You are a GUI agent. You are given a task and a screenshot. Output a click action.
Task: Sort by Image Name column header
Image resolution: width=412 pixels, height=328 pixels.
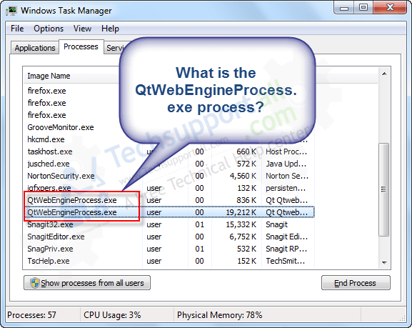[49, 76]
